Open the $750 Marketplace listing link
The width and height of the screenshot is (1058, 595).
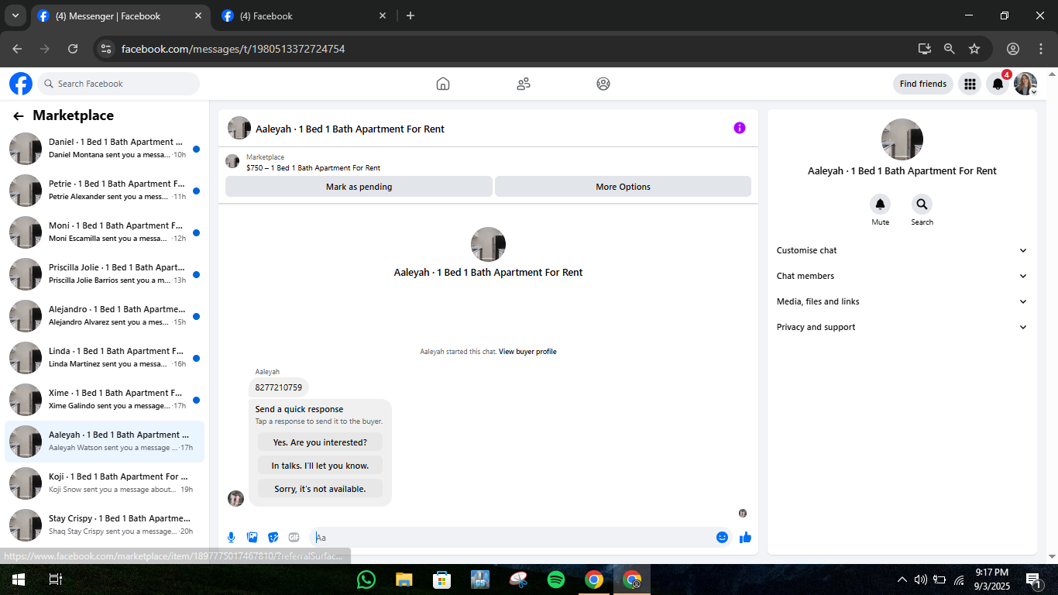point(313,167)
